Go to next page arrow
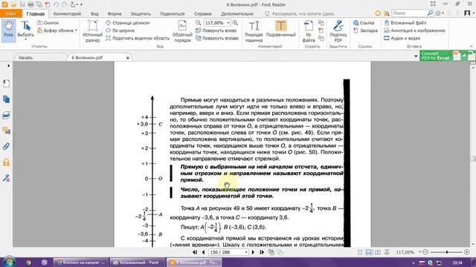Image resolution: width=476 pixels, height=267 pixels. point(253,252)
